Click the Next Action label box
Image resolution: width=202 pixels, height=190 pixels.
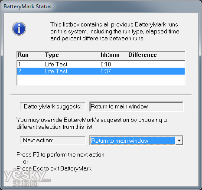click(x=53, y=141)
